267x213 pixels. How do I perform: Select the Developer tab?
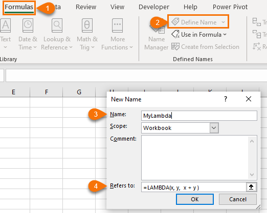pos(154,7)
